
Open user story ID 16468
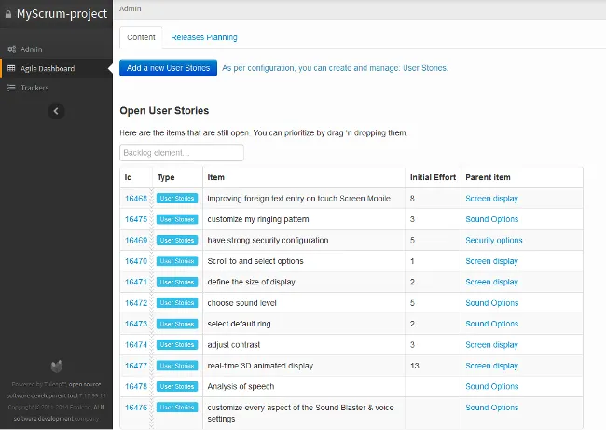click(x=135, y=199)
